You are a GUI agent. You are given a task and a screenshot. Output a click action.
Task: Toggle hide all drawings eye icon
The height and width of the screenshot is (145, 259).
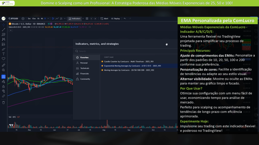pyautogui.click(x=4, y=91)
